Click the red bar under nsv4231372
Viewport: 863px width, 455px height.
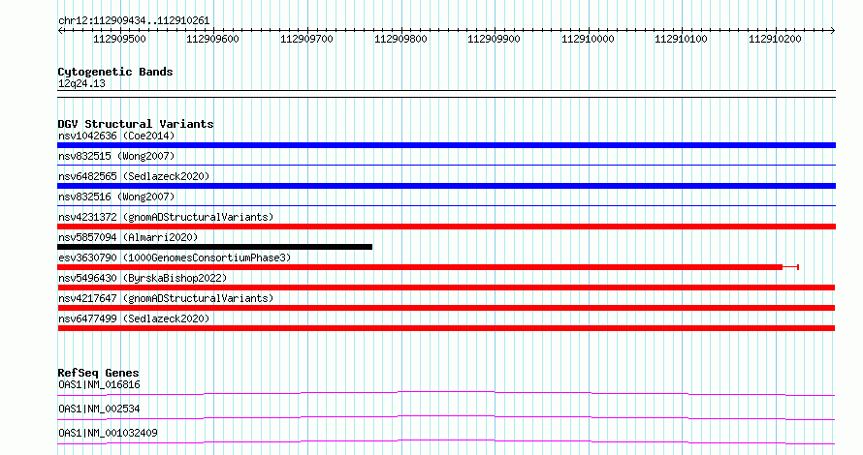pyautogui.click(x=446, y=227)
